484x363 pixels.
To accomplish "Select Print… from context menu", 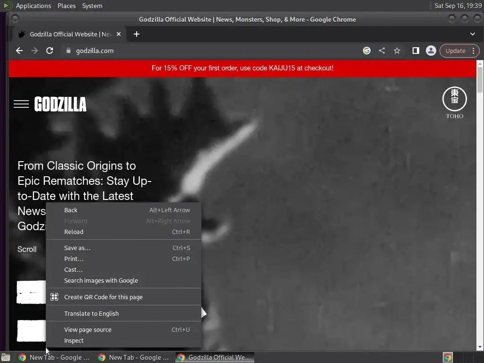I will click(123, 259).
